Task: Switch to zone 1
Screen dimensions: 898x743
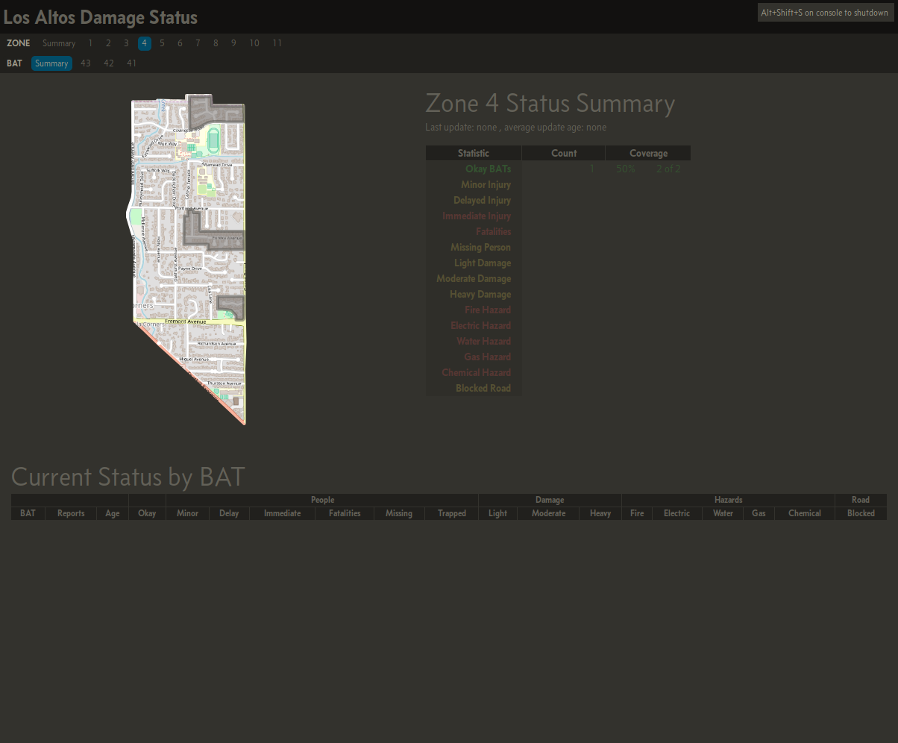Action: coord(90,43)
